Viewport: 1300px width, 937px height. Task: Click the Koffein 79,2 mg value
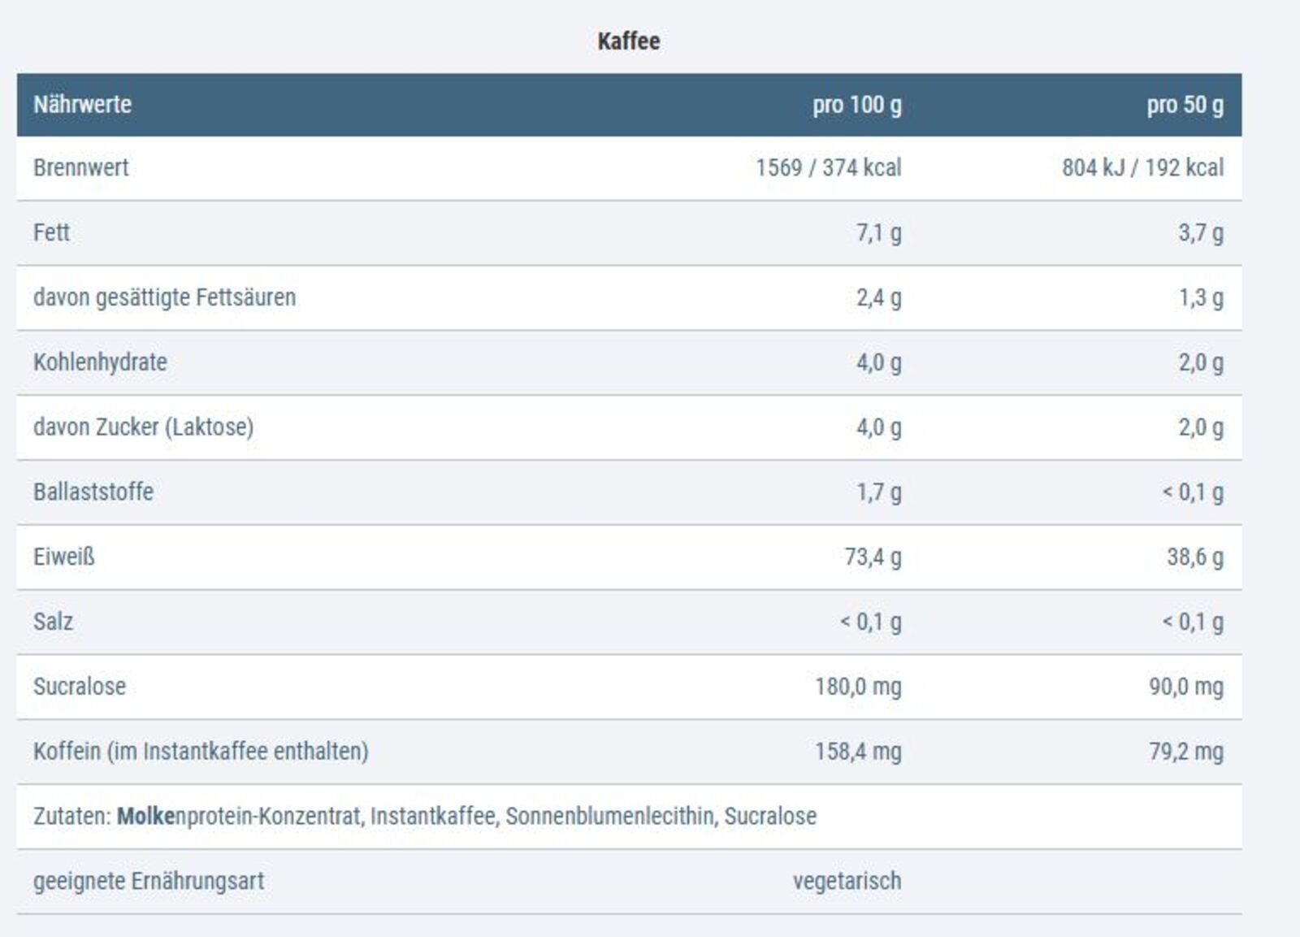pyautogui.click(x=1185, y=752)
